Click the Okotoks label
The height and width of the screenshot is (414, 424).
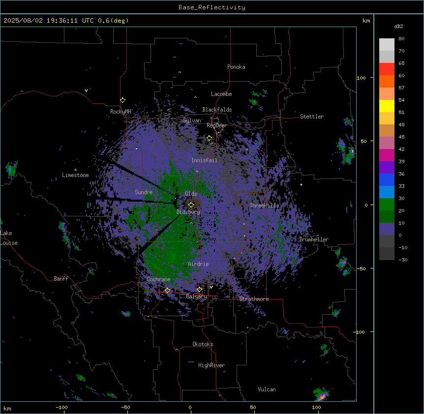[203, 344]
